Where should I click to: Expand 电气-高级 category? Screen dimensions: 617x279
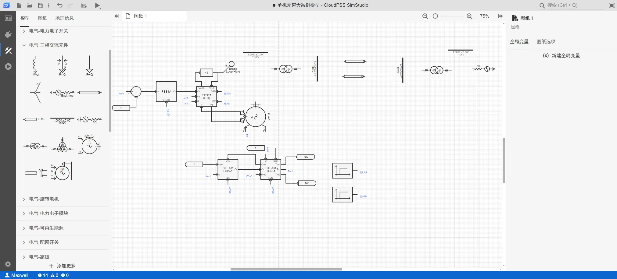[x=63, y=257]
